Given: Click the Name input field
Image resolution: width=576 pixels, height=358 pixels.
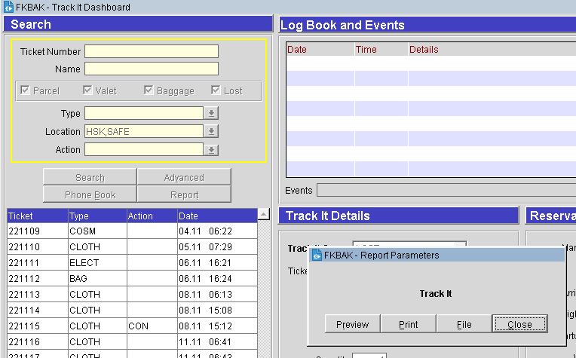Looking at the screenshot, I should 151,69.
